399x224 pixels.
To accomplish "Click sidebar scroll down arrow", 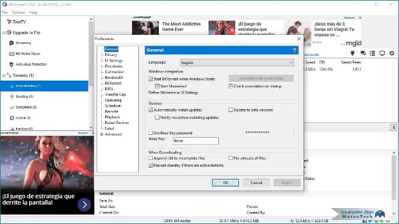I will click(x=91, y=127).
